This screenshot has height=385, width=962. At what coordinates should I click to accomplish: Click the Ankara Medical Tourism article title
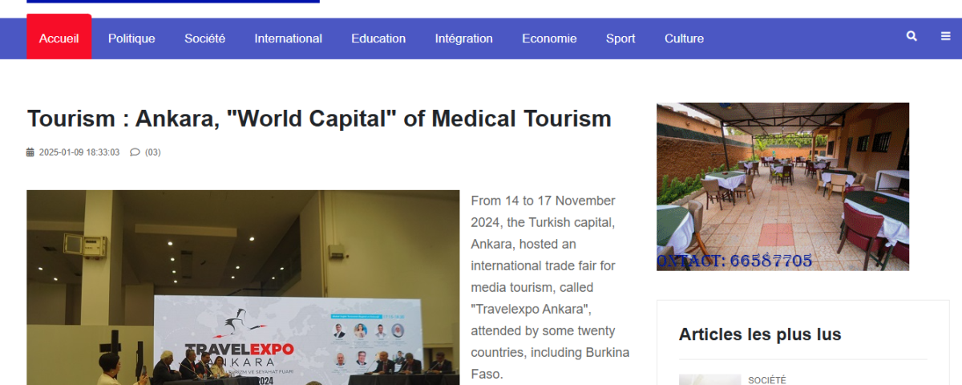click(x=319, y=119)
